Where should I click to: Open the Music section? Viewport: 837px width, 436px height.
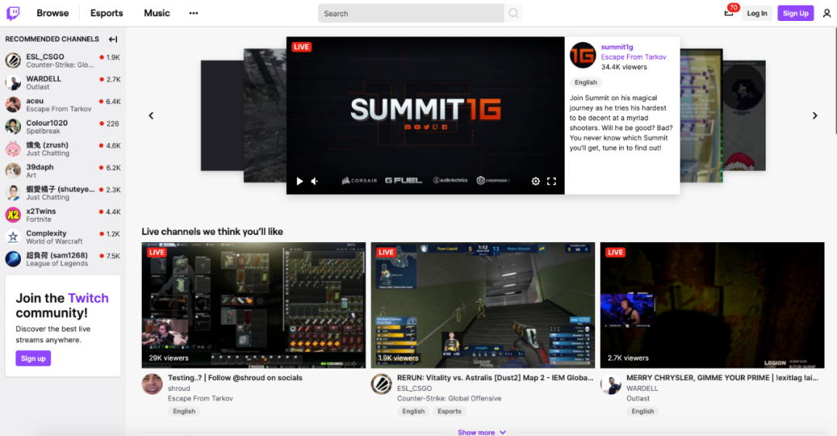157,13
